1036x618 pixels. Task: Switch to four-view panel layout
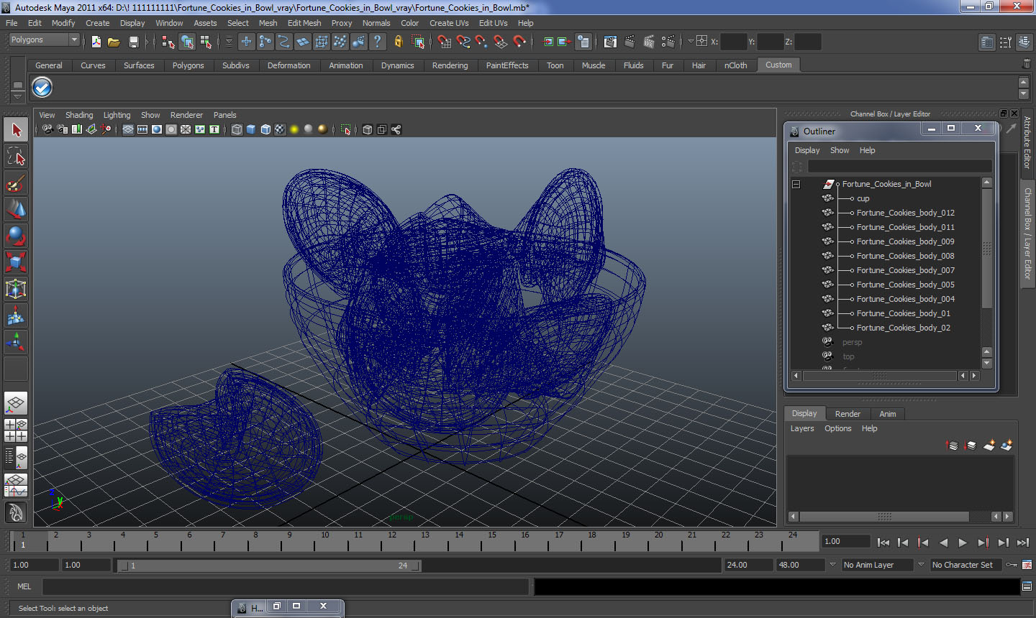pos(16,430)
